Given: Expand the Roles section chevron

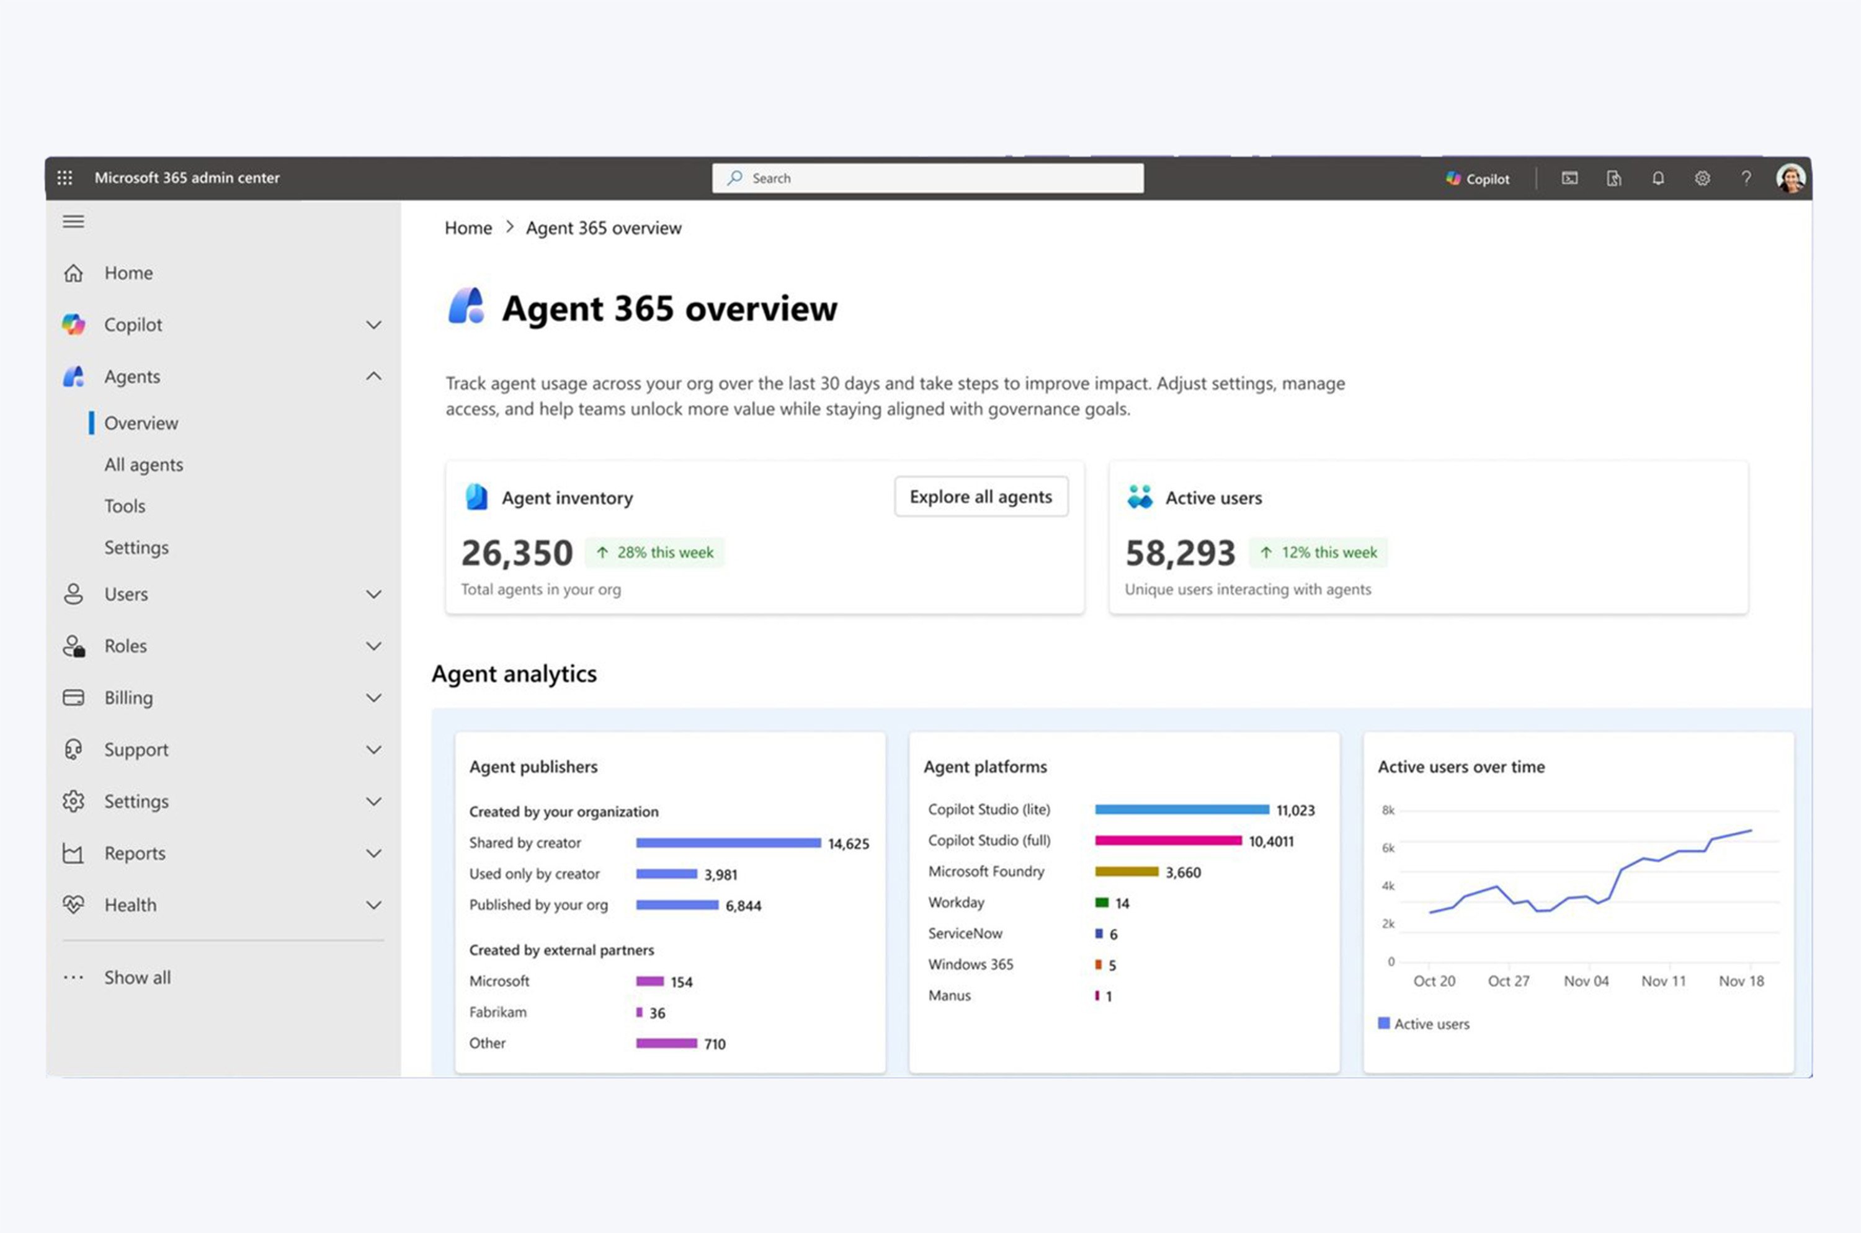Looking at the screenshot, I should [x=375, y=646].
